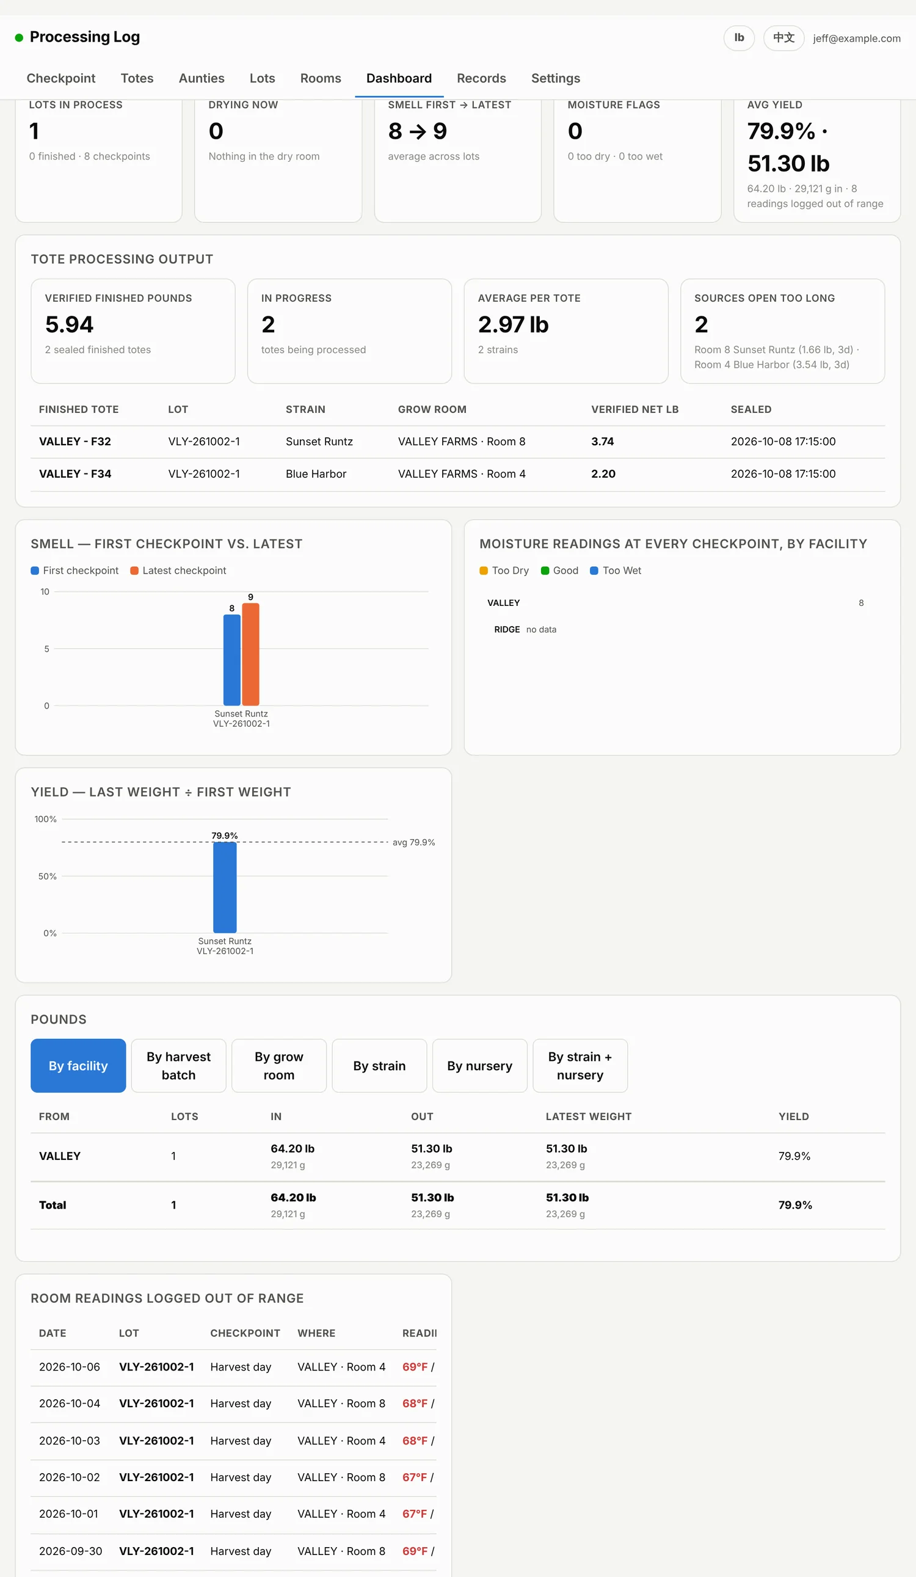Click the Dashboard tab
The width and height of the screenshot is (916, 1577).
[x=399, y=78]
